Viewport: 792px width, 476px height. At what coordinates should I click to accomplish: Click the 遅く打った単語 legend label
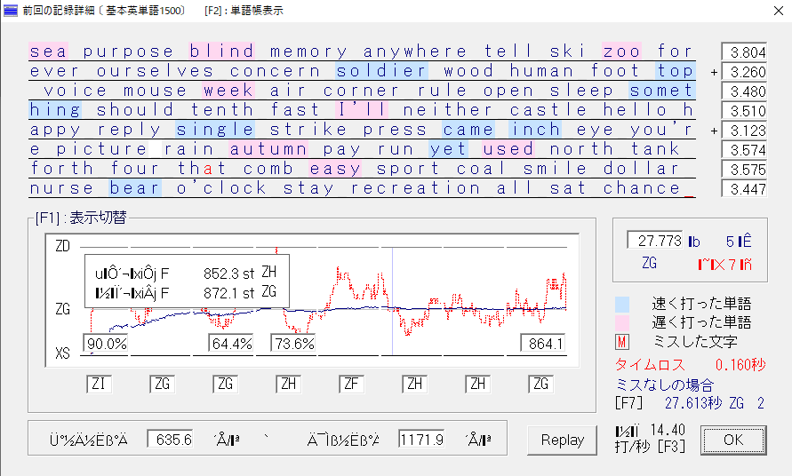point(701,322)
